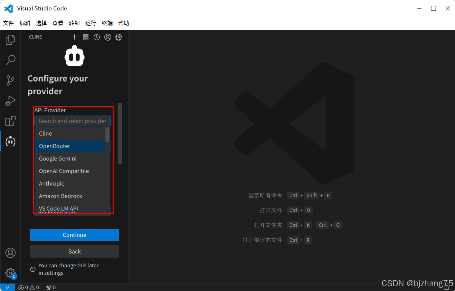This screenshot has width=455, height=291.
Task: Select OpenAI Compatible from provider list
Action: click(70, 171)
